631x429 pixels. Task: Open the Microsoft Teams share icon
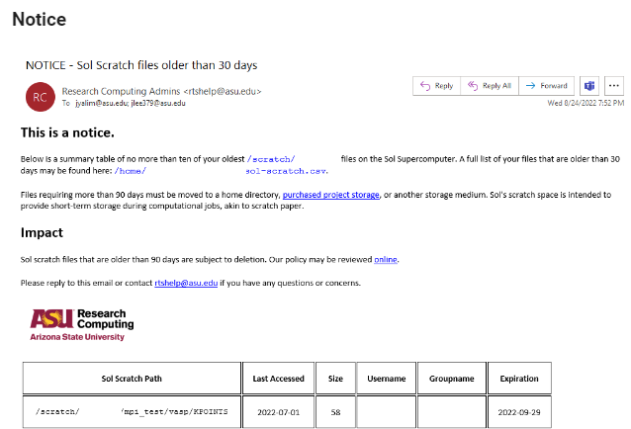pyautogui.click(x=589, y=86)
